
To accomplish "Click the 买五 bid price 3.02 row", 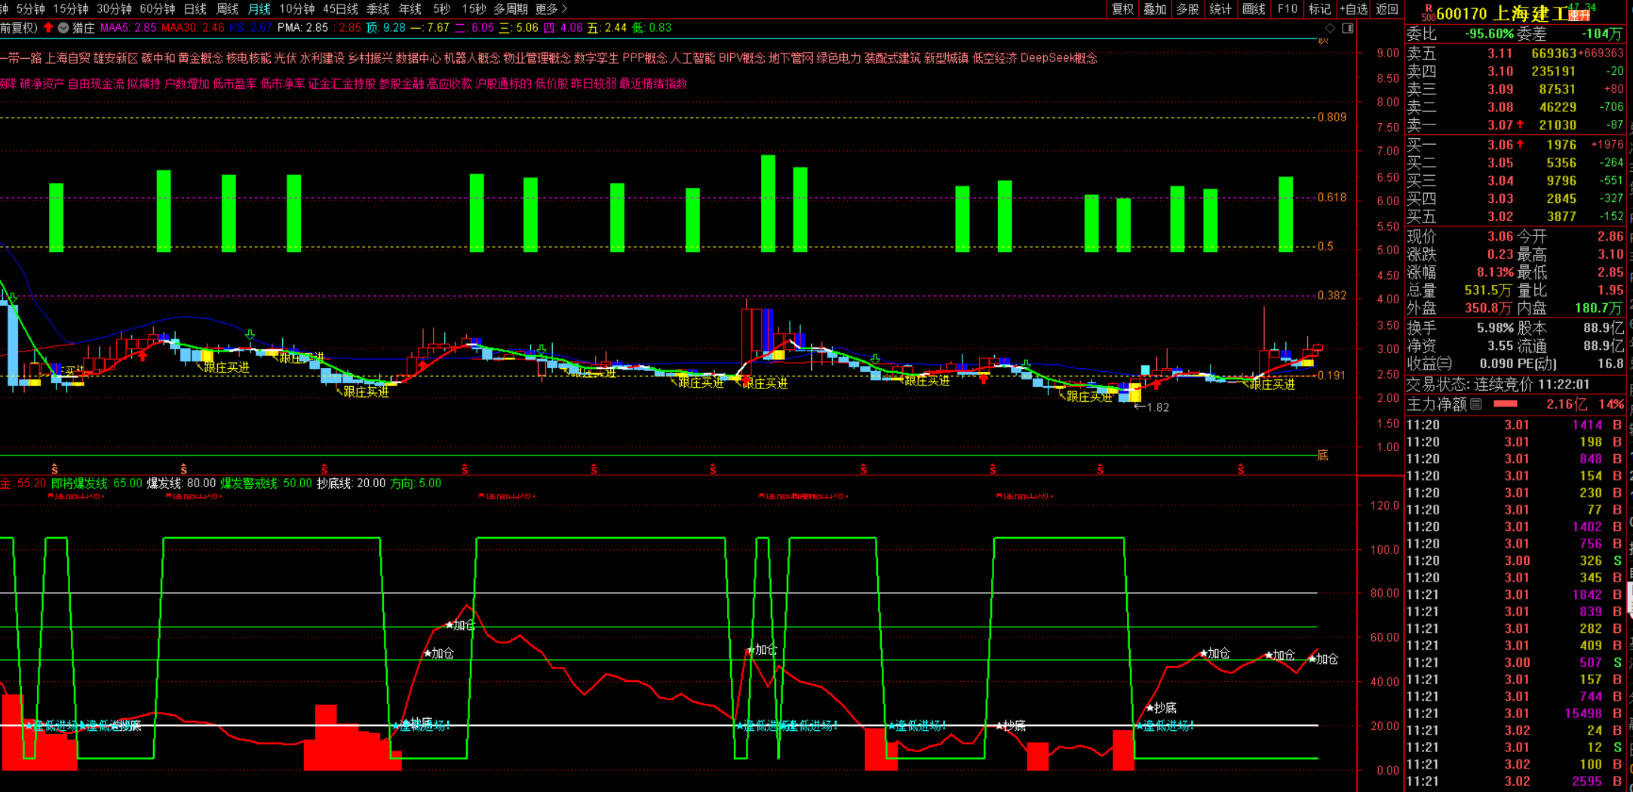I will (x=1516, y=216).
